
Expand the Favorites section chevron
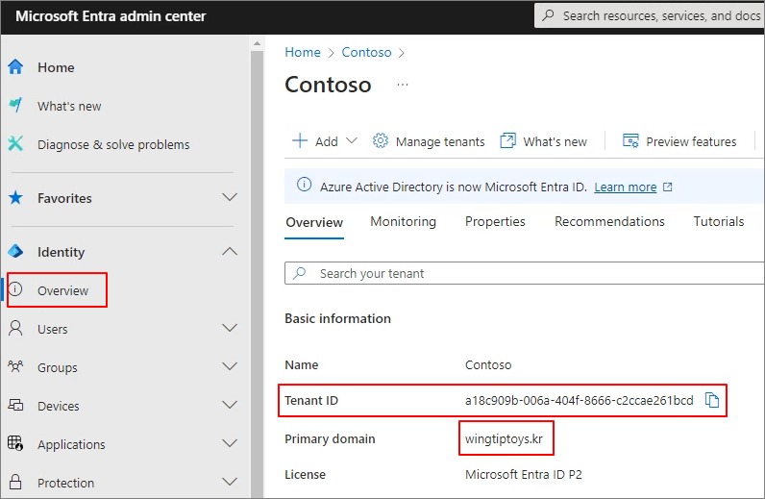[x=230, y=197]
